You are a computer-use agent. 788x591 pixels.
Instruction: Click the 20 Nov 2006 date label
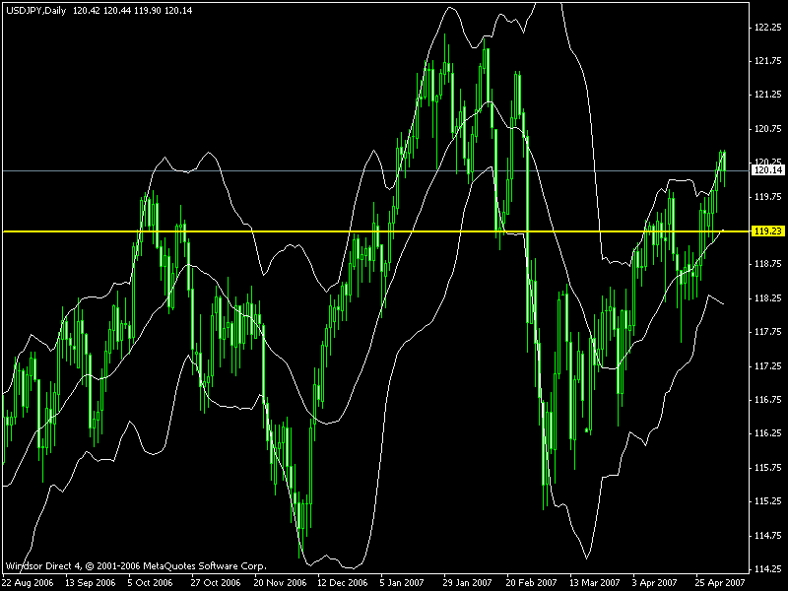[280, 583]
